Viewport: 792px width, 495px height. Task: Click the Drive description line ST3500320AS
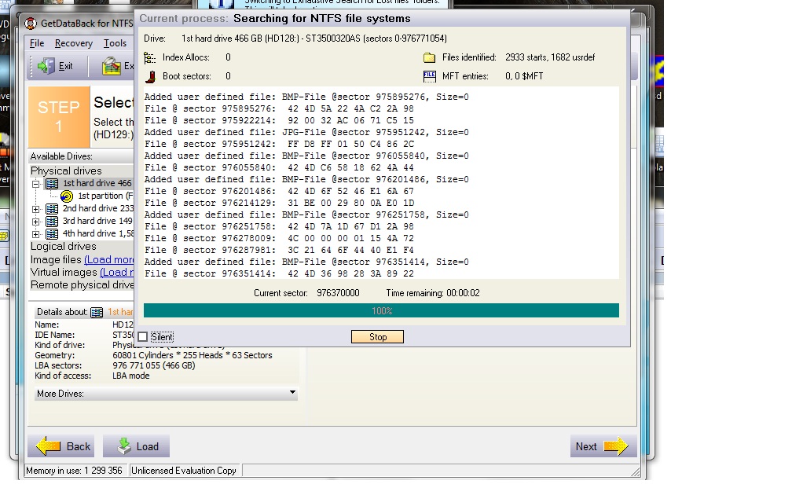pos(314,39)
